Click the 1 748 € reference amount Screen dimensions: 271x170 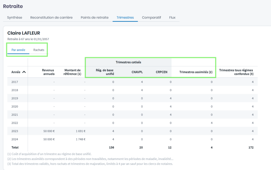(x=80, y=139)
